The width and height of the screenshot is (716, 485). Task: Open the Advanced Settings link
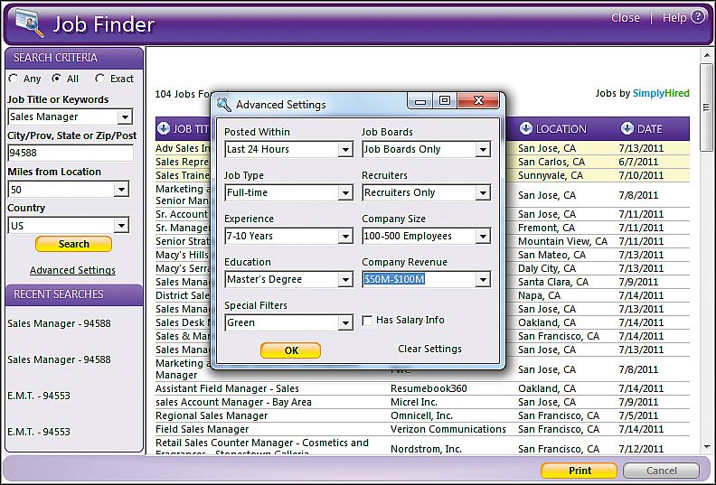click(72, 270)
